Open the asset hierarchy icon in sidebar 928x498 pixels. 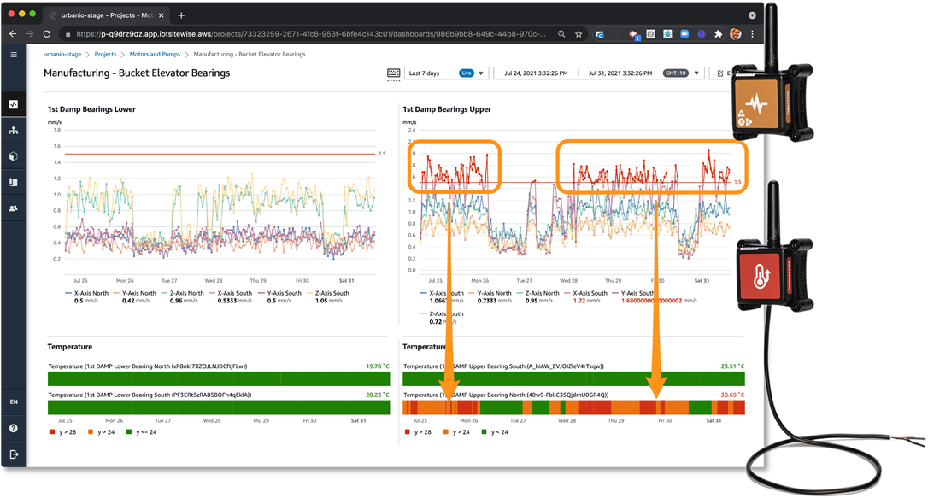[14, 131]
